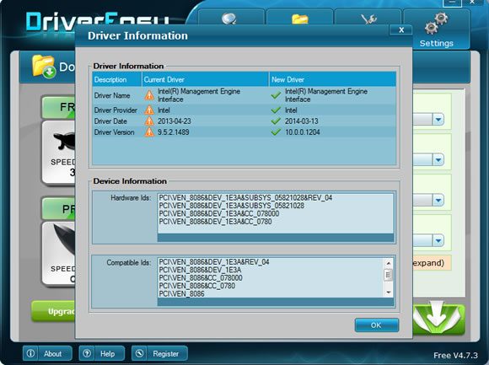Click the Help question mark icon
Viewport: 489px width, 365px height.
pos(87,353)
